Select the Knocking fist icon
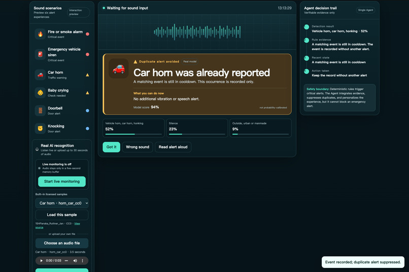The height and width of the screenshot is (272, 409). point(40,128)
